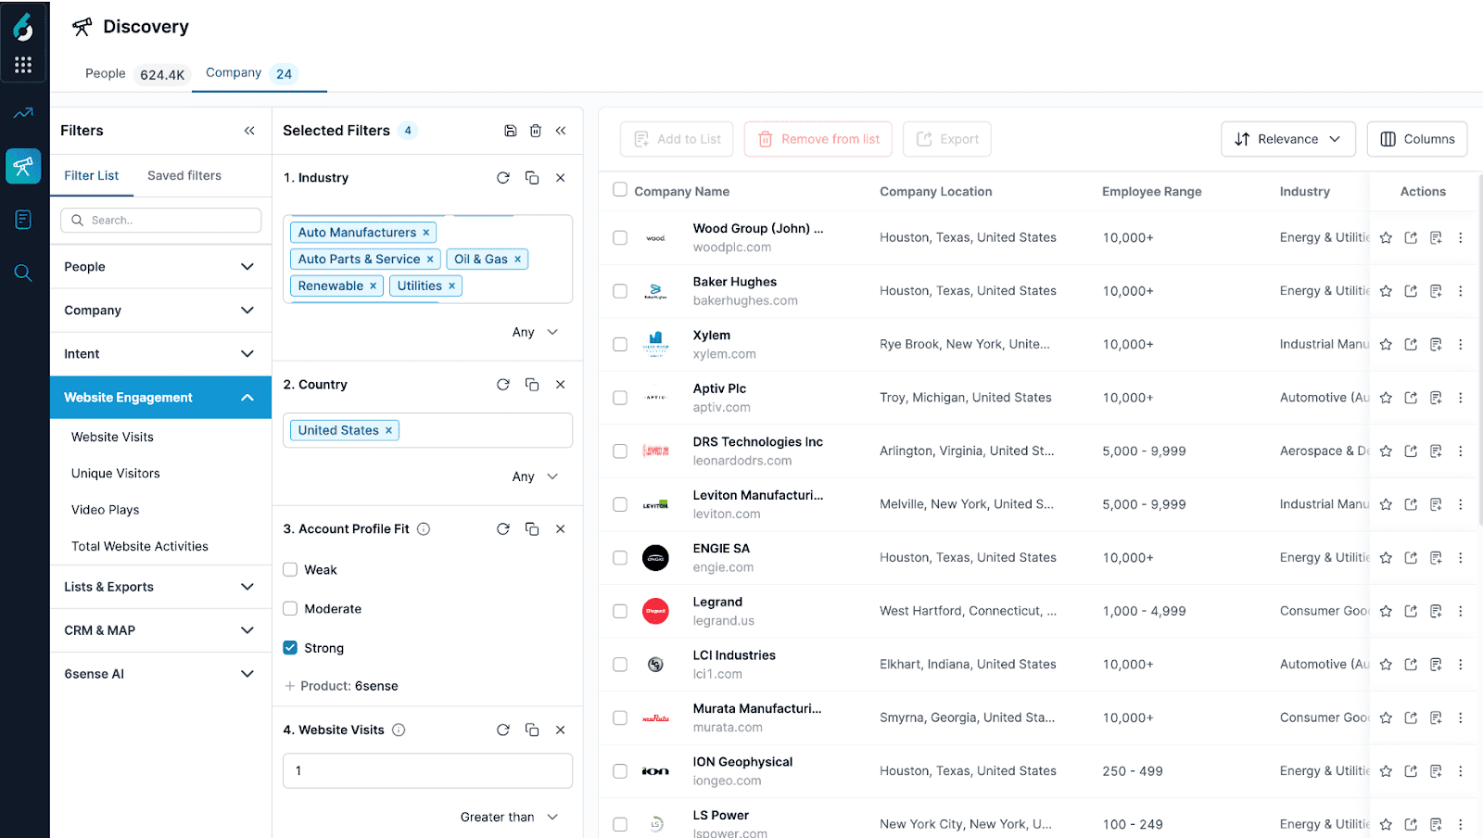The height and width of the screenshot is (838, 1483).
Task: Collapse the Selected Filters panel
Action: (561, 131)
